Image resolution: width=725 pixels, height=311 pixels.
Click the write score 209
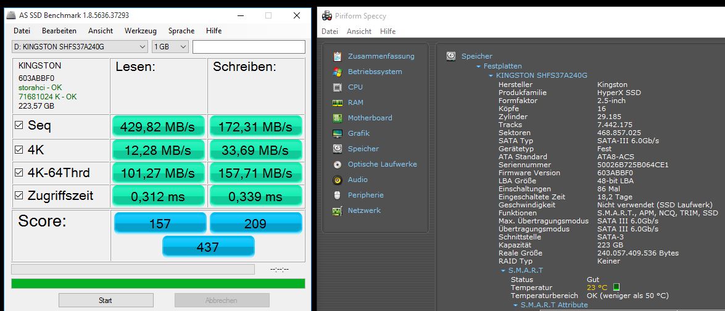click(255, 223)
